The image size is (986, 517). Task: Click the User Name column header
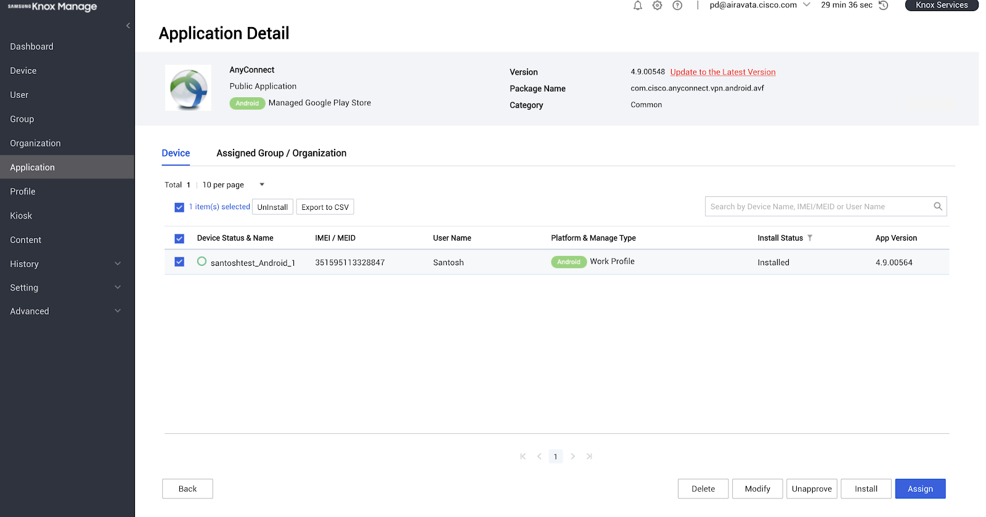452,238
